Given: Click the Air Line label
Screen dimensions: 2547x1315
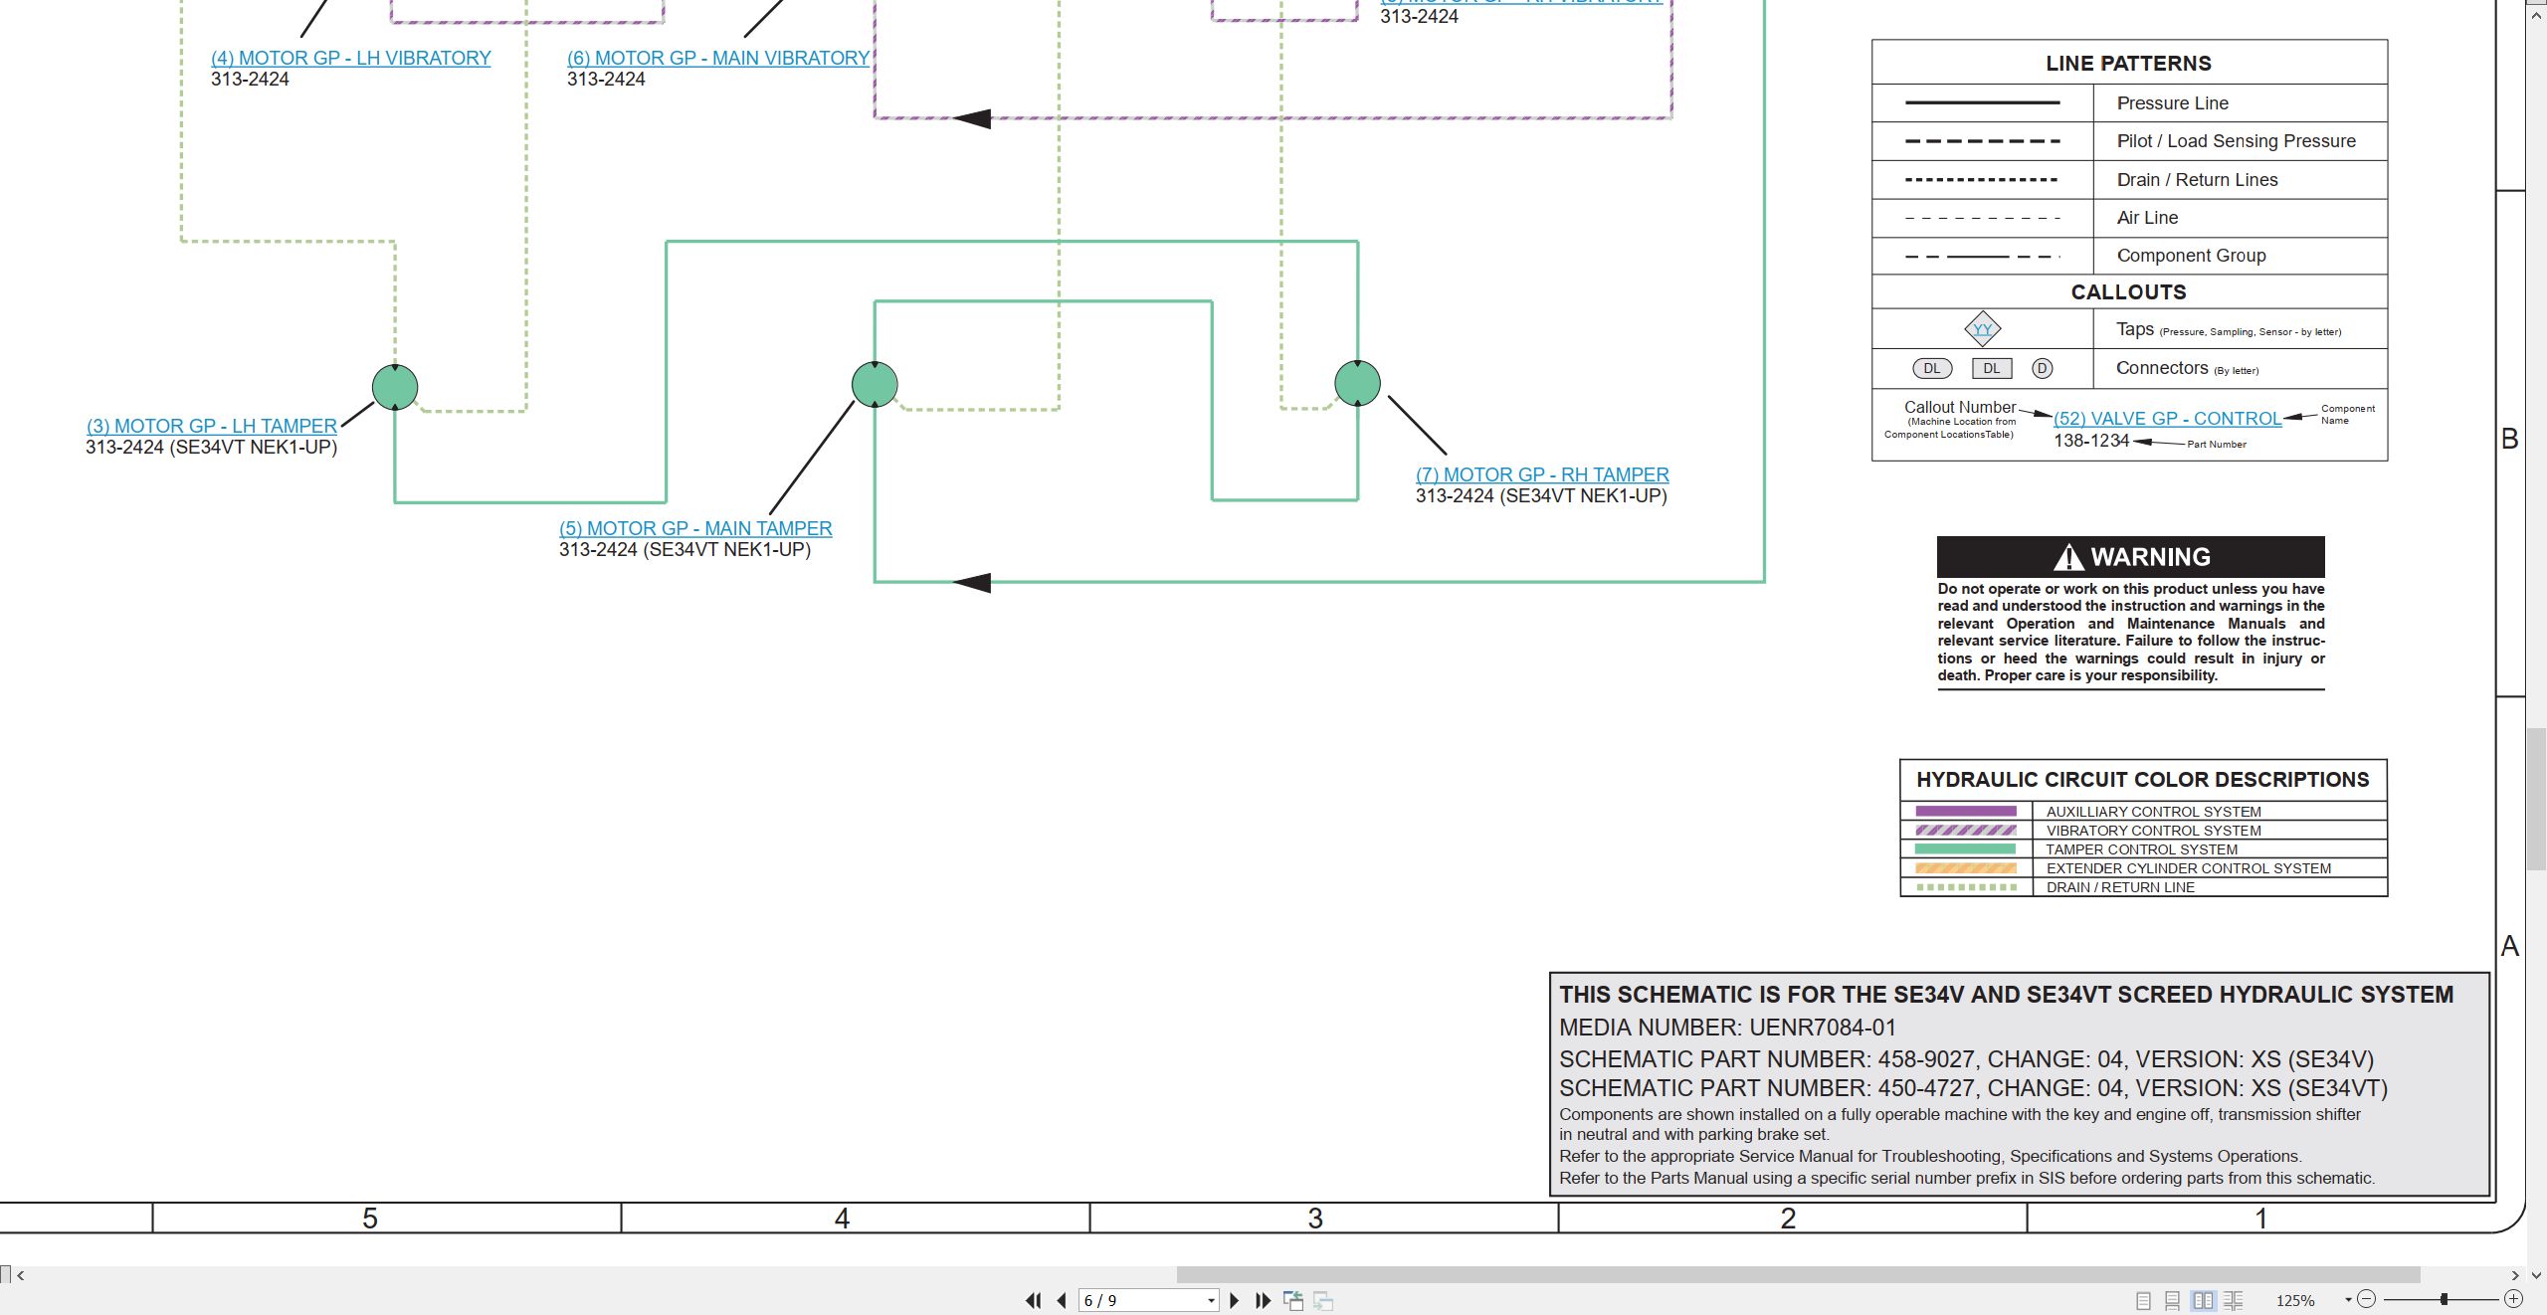Looking at the screenshot, I should pos(2147,218).
